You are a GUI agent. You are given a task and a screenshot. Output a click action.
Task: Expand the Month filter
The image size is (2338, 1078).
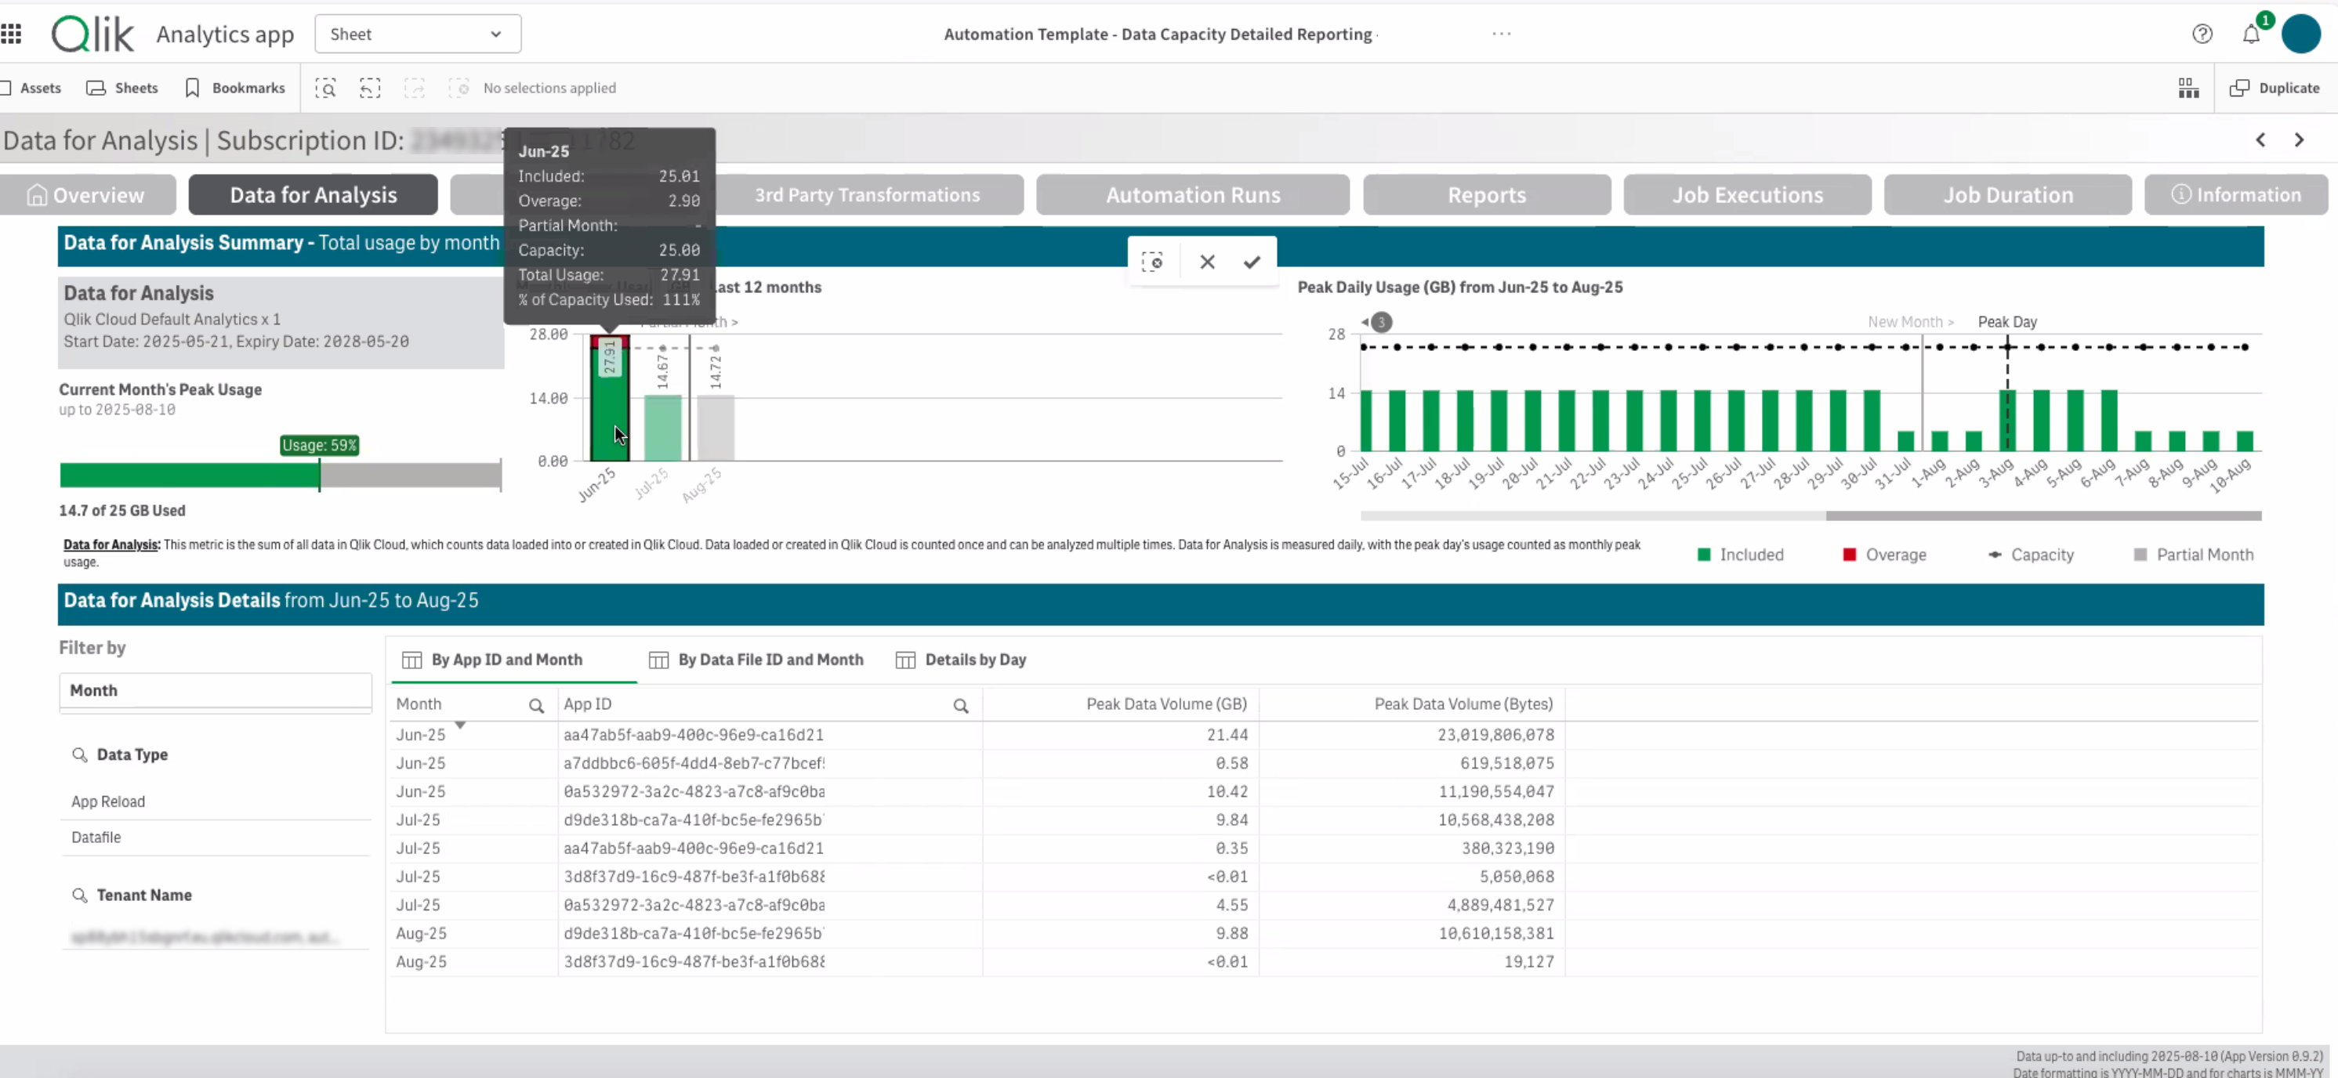coord(214,690)
